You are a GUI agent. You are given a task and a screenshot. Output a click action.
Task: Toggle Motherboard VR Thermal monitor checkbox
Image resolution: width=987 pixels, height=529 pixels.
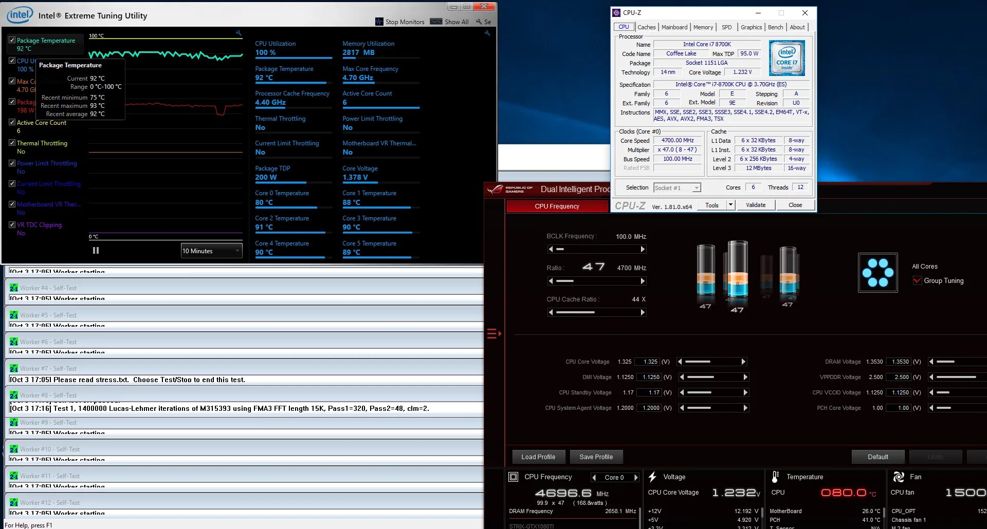12,204
